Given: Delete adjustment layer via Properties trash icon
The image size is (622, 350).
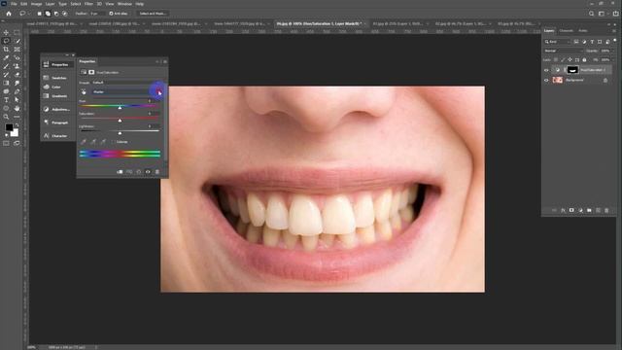Looking at the screenshot, I should pyautogui.click(x=157, y=172).
